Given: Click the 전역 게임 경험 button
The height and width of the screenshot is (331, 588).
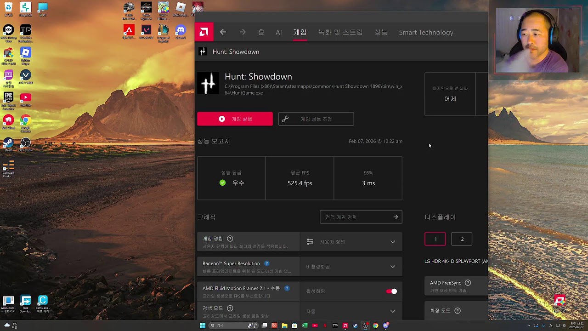Looking at the screenshot, I should [x=361, y=217].
